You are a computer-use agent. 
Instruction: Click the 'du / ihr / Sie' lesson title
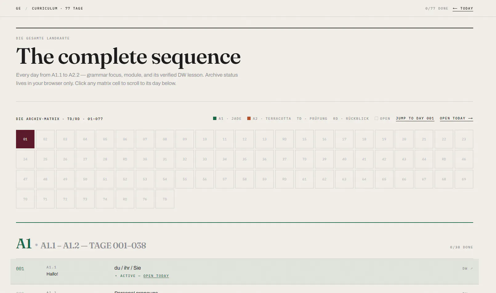127,268
